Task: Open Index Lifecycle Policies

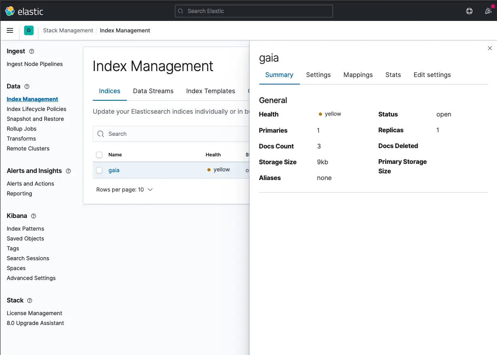Action: (x=36, y=109)
